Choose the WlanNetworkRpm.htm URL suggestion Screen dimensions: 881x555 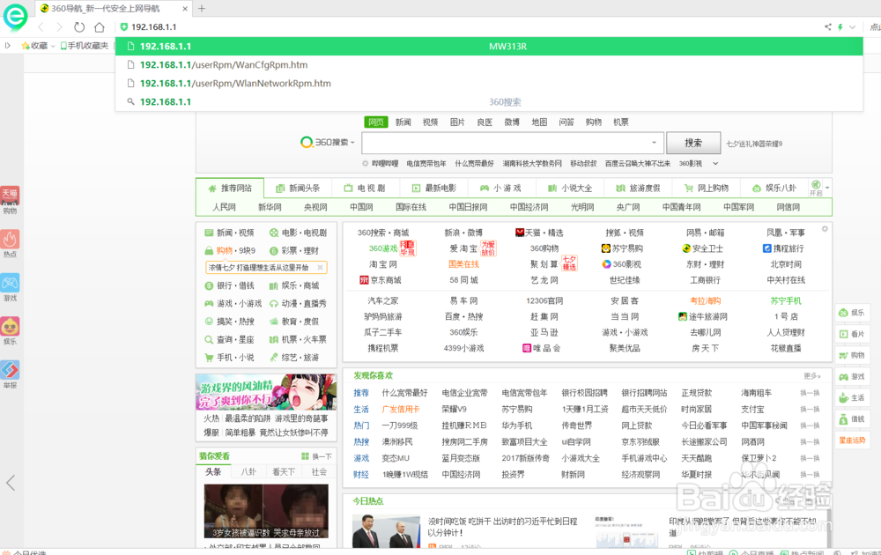click(489, 83)
